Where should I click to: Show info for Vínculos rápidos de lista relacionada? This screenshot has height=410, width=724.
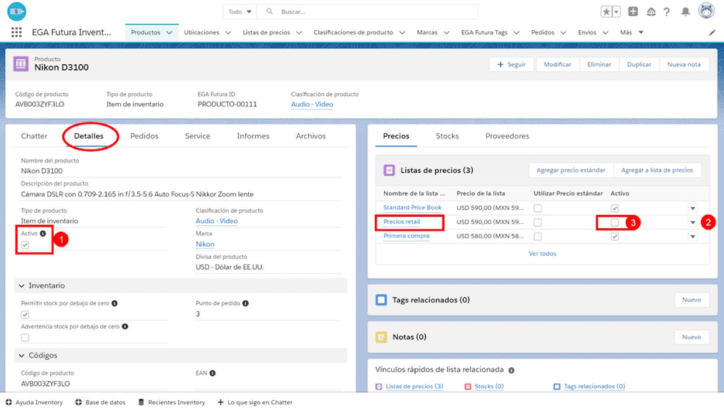[511, 370]
